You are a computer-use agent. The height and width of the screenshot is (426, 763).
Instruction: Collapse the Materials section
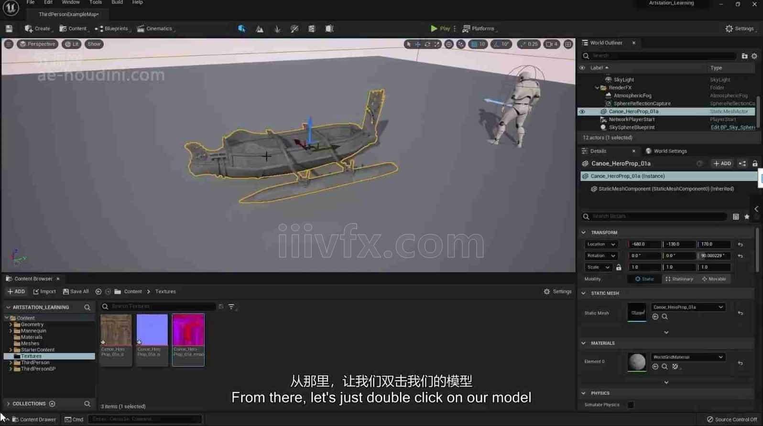[583, 343]
